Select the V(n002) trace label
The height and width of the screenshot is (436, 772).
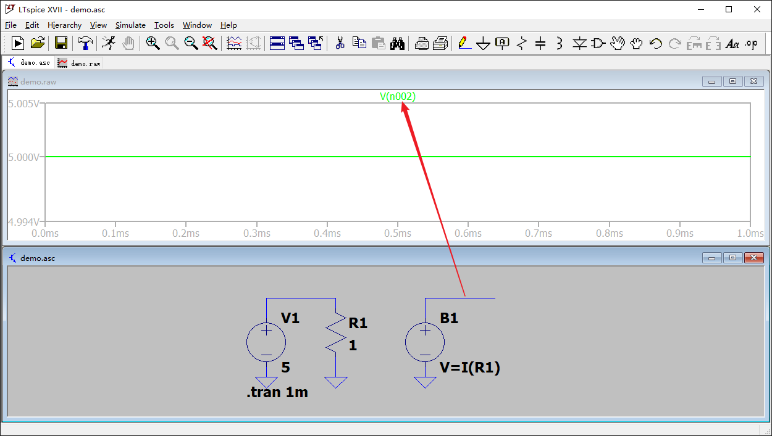pyautogui.click(x=398, y=96)
